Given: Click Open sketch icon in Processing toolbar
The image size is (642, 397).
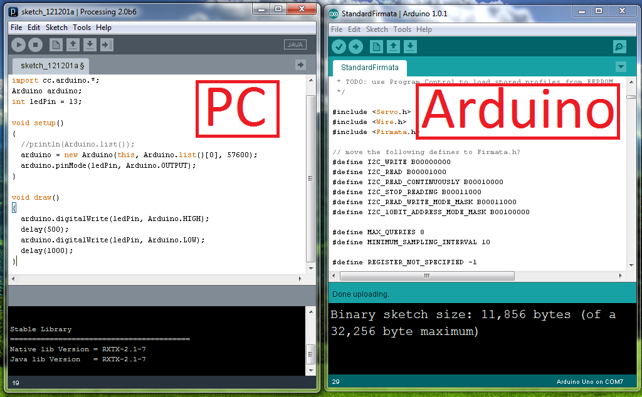Looking at the screenshot, I should 73,44.
